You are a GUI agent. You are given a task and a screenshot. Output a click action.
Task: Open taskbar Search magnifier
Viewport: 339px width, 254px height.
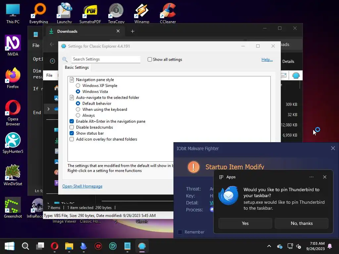click(25, 246)
